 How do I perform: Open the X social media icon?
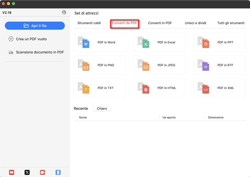(x=27, y=172)
